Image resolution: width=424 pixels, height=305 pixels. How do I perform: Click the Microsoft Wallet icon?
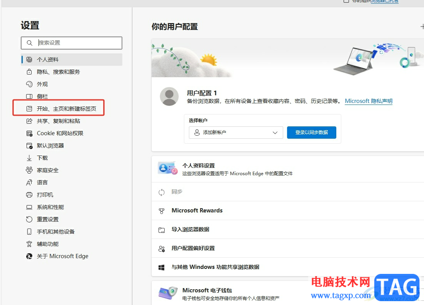[168, 293]
